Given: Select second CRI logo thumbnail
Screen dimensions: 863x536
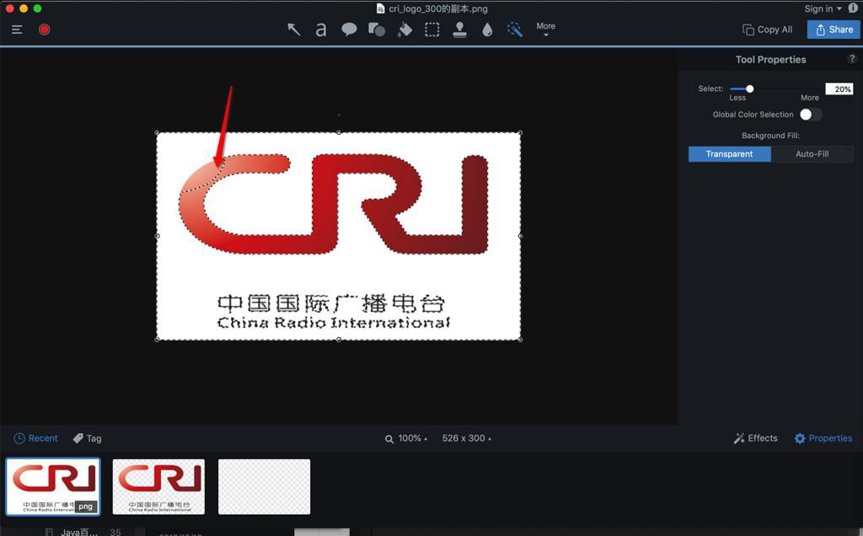Looking at the screenshot, I should point(158,487).
